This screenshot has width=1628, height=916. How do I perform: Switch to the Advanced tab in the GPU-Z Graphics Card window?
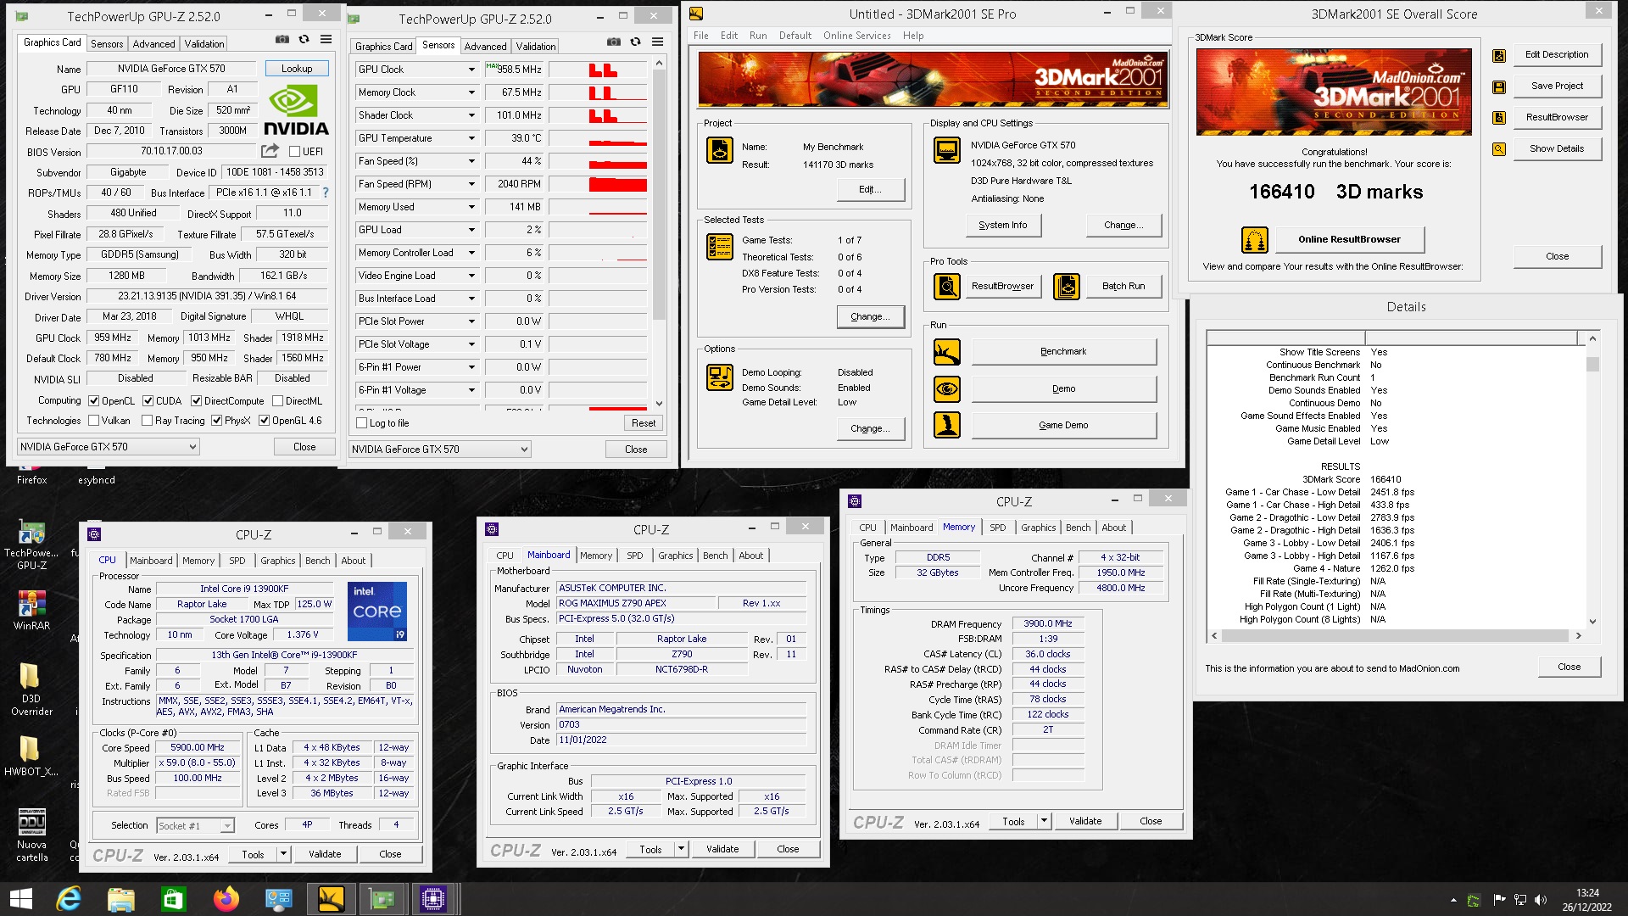click(153, 44)
